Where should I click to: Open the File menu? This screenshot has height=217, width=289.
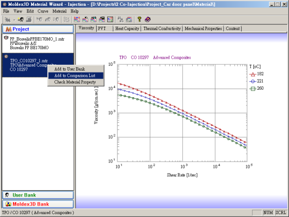pyautogui.click(x=6, y=11)
